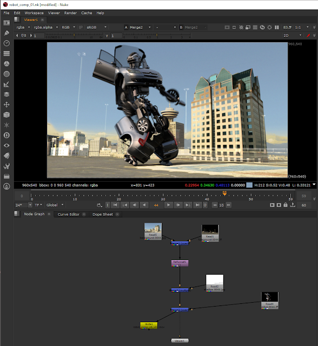318x346 pixels.
Task: Open the Filter nodes circle icon
Action: (x=6, y=74)
